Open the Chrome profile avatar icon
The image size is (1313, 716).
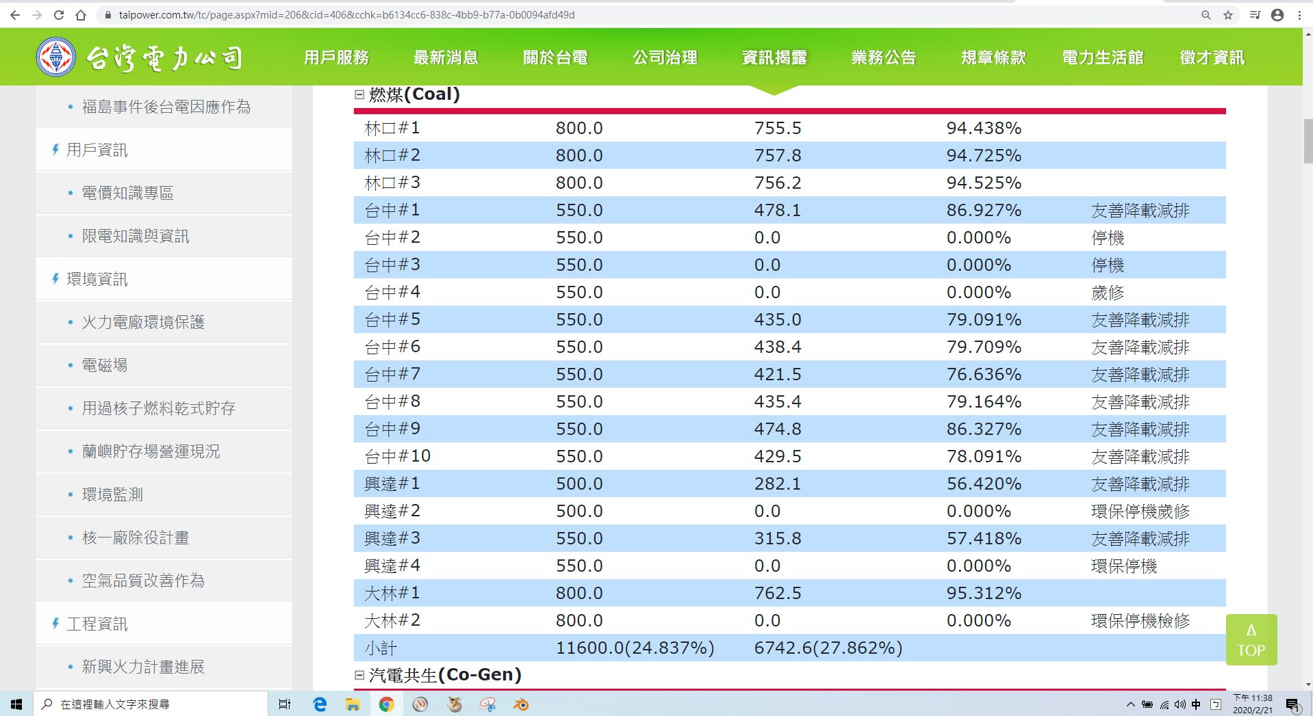pos(1277,15)
